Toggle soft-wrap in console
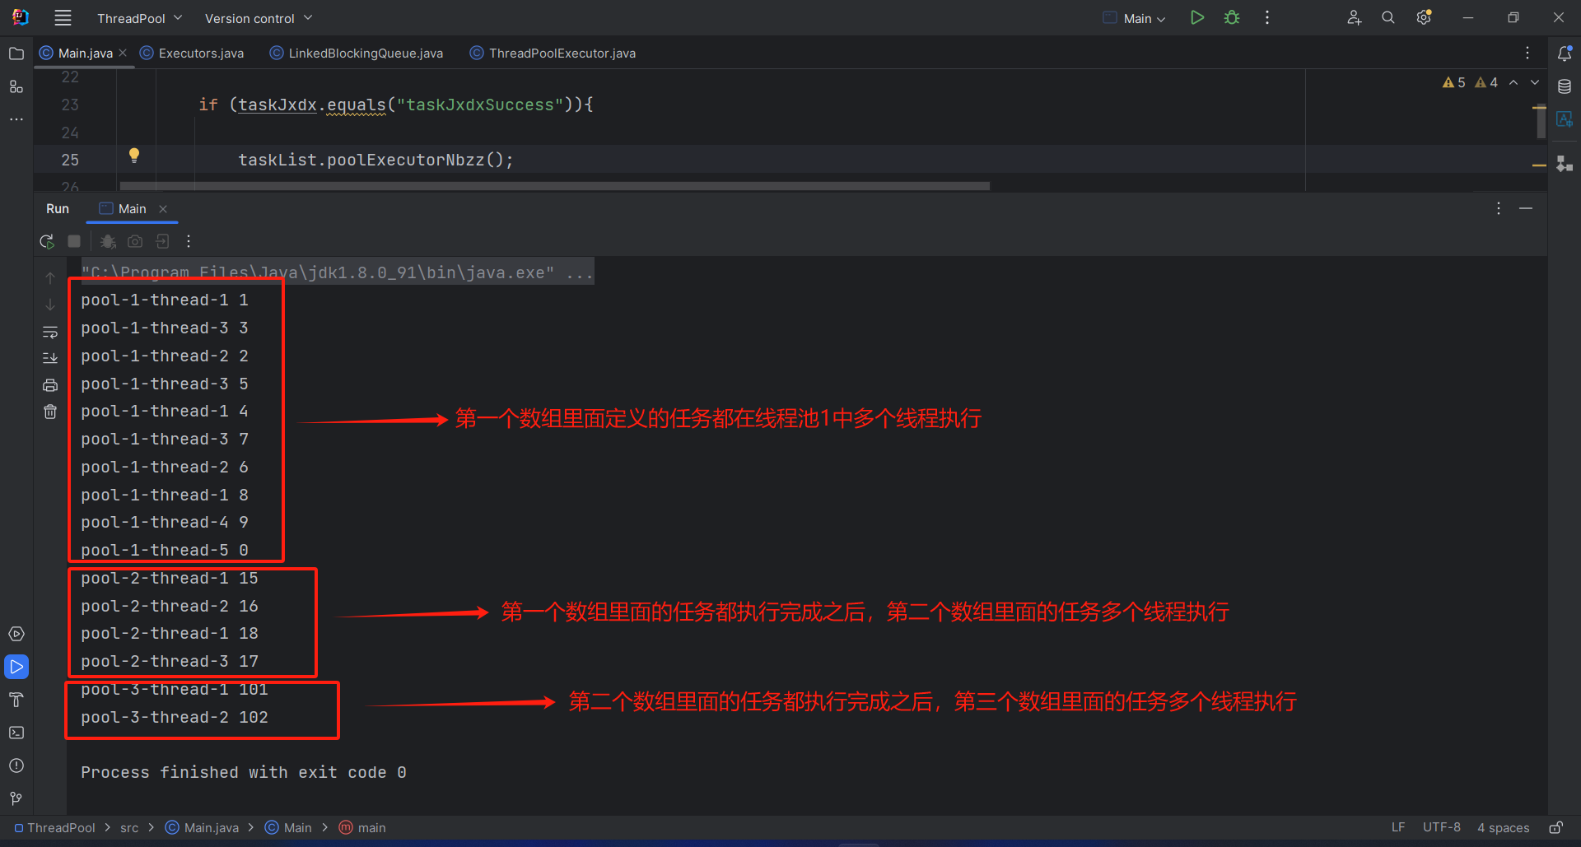1581x847 pixels. point(50,333)
